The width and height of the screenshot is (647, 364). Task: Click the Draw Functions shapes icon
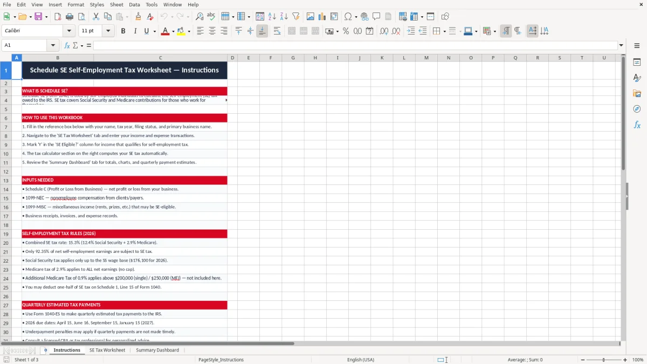[445, 17]
